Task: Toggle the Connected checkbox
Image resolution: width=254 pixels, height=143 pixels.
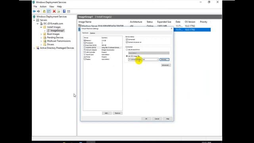Action: [x=127, y=39]
